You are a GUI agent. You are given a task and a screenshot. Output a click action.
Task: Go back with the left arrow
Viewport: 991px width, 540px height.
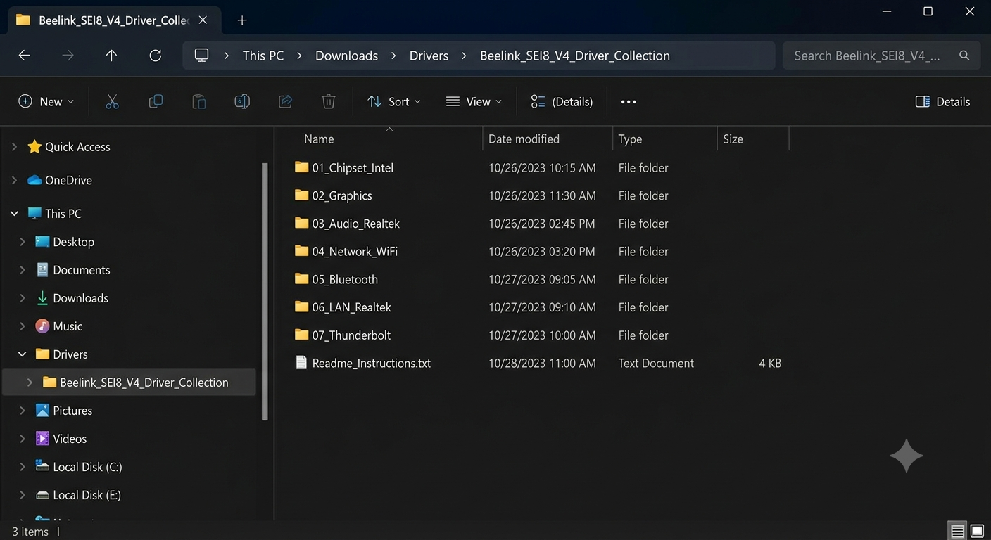coord(24,56)
